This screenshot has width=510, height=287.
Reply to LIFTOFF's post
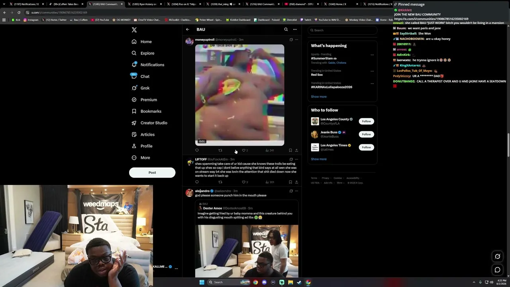(197, 182)
